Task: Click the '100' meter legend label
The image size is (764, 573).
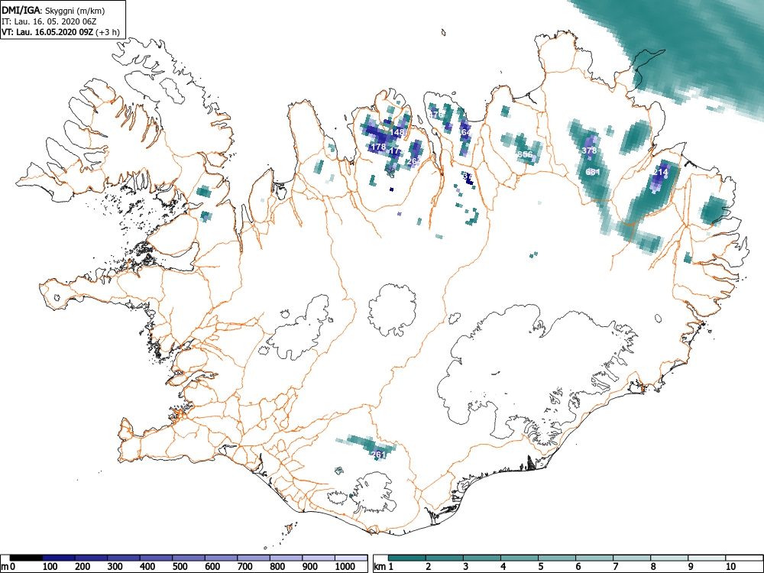Action: pyautogui.click(x=50, y=567)
